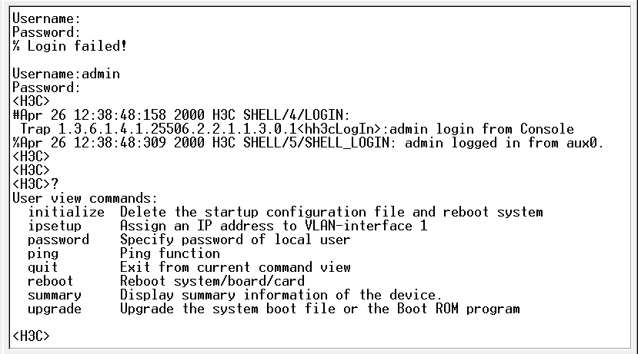Click the "reboot" command name
638x354 pixels.
[51, 281]
